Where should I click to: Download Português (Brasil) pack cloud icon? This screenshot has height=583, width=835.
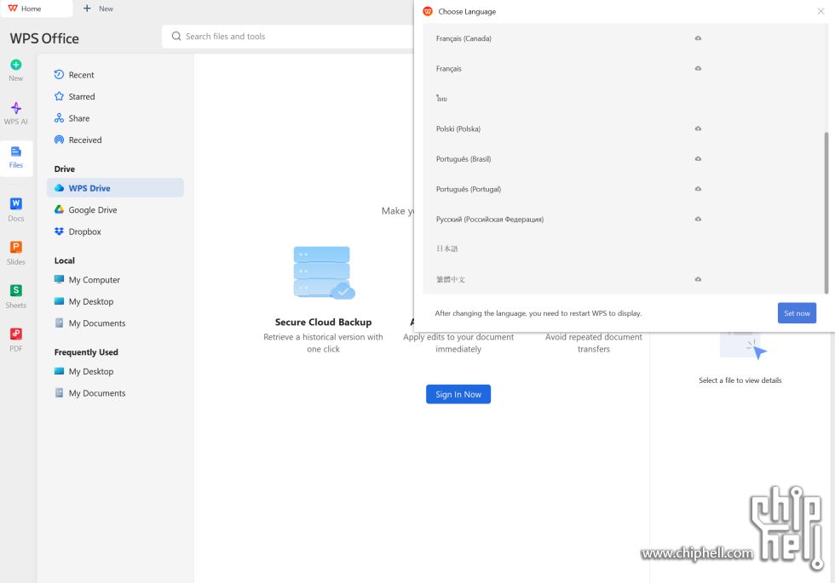pos(698,159)
